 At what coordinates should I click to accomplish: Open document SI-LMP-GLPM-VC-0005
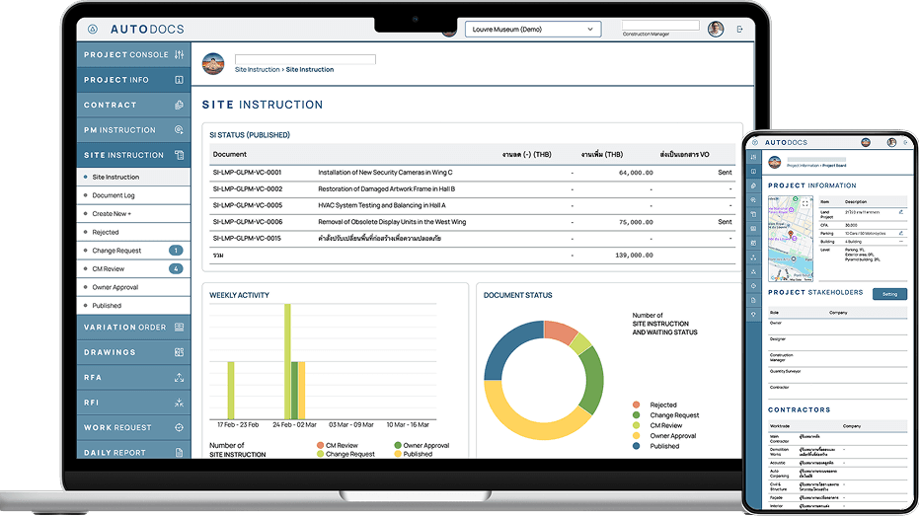point(248,205)
